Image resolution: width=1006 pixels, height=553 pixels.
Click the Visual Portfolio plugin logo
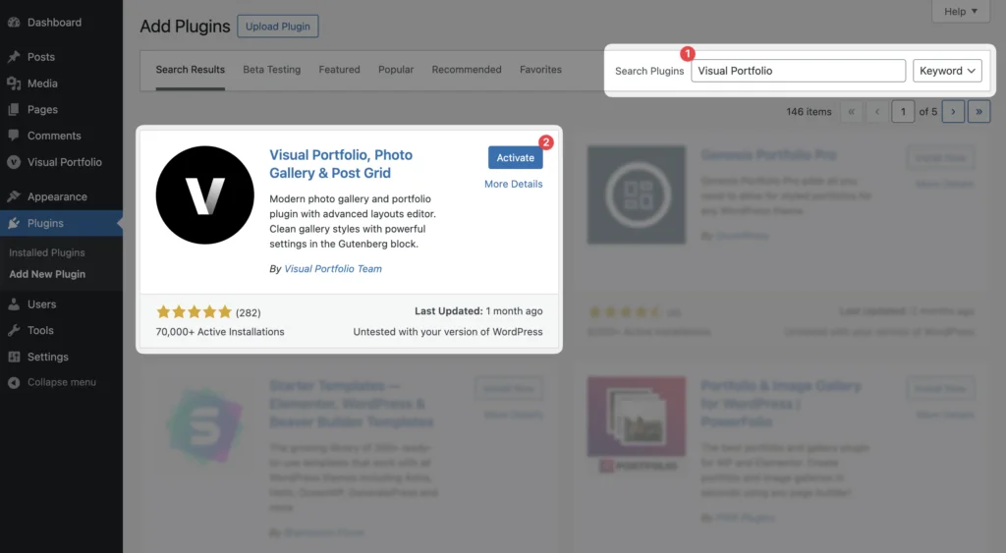204,195
